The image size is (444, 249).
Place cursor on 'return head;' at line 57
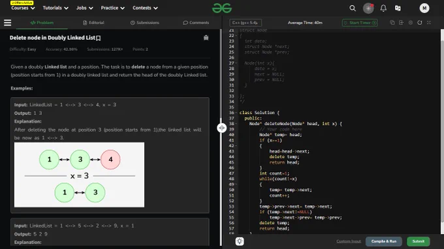pyautogui.click(x=274, y=229)
